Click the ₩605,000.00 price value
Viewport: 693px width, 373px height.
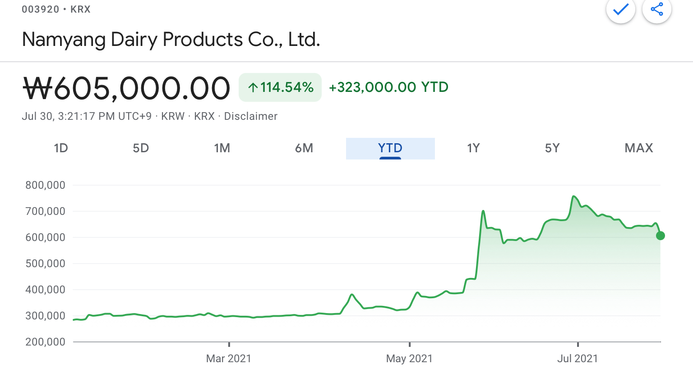[127, 88]
